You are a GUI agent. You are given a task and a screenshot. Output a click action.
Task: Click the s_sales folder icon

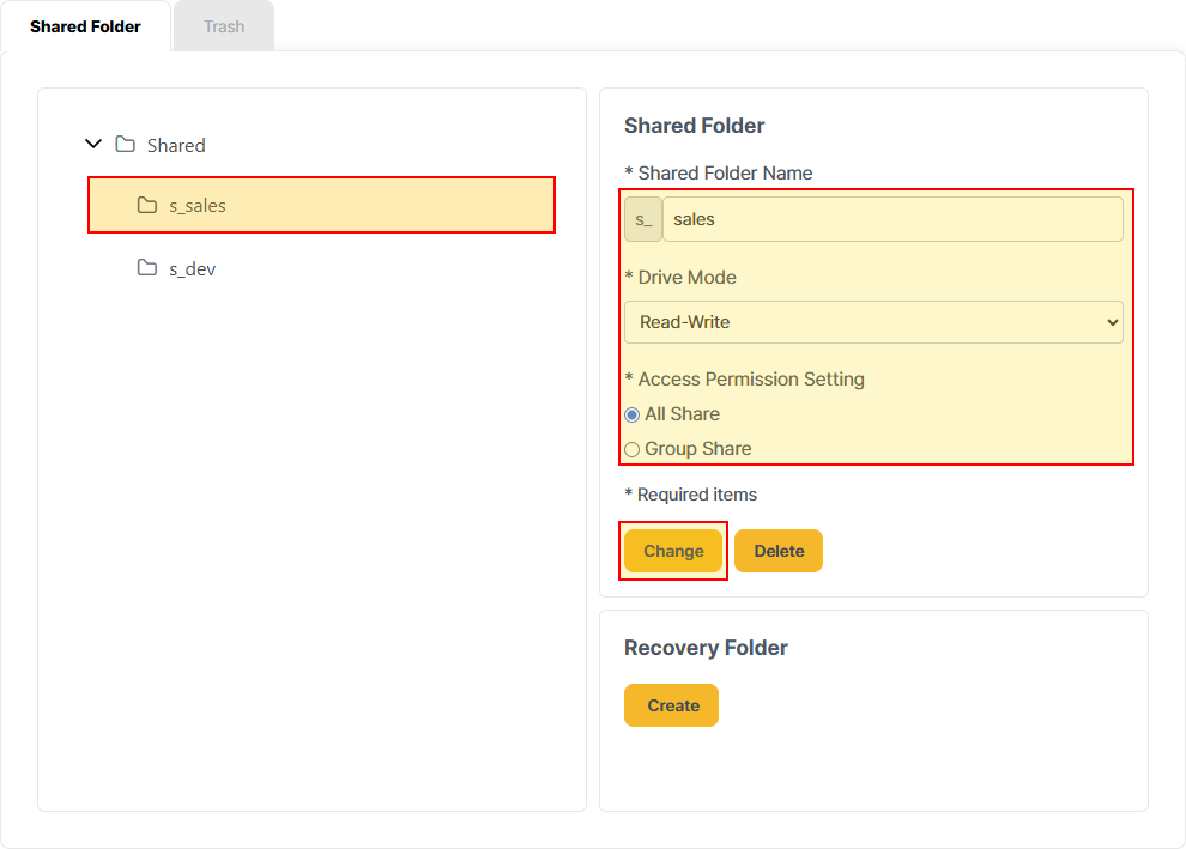[x=147, y=205]
